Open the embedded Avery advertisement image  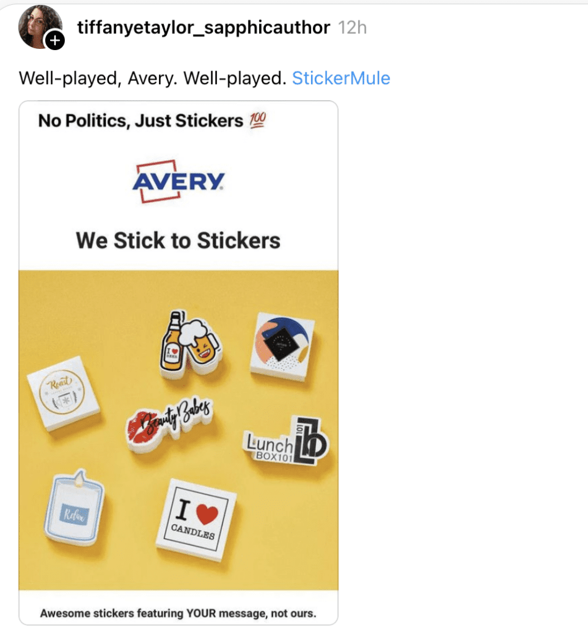[x=179, y=371]
